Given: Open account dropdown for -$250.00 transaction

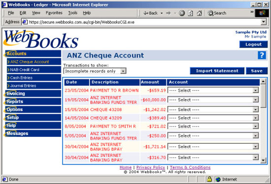Looking at the screenshot, I should pyautogui.click(x=255, y=136).
